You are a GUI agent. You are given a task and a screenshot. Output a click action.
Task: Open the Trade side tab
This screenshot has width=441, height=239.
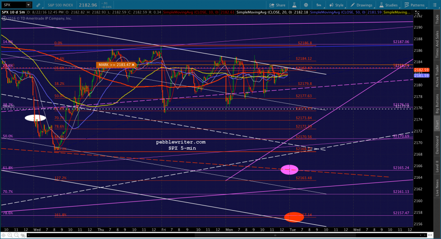tap(437, 19)
